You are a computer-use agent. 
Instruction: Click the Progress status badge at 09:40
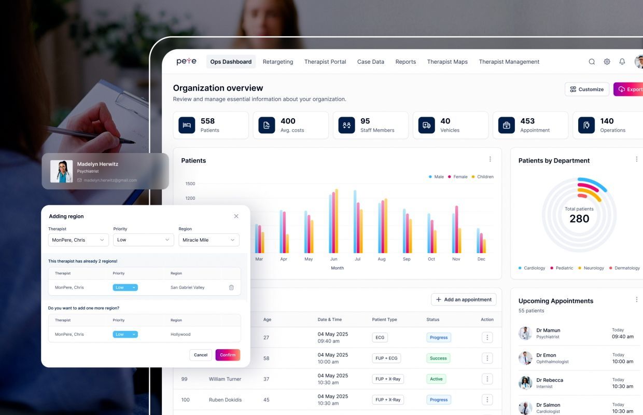tap(439, 337)
